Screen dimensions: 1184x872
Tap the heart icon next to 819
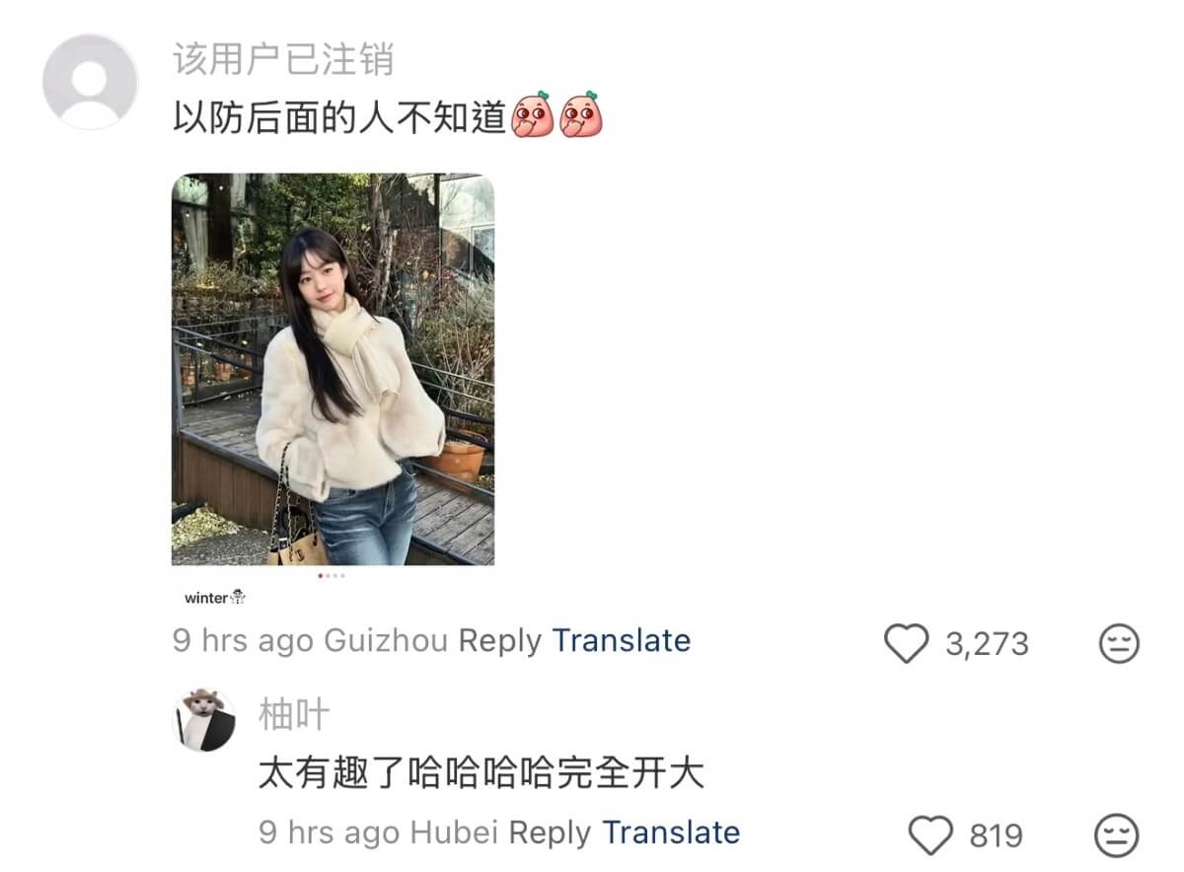(929, 836)
